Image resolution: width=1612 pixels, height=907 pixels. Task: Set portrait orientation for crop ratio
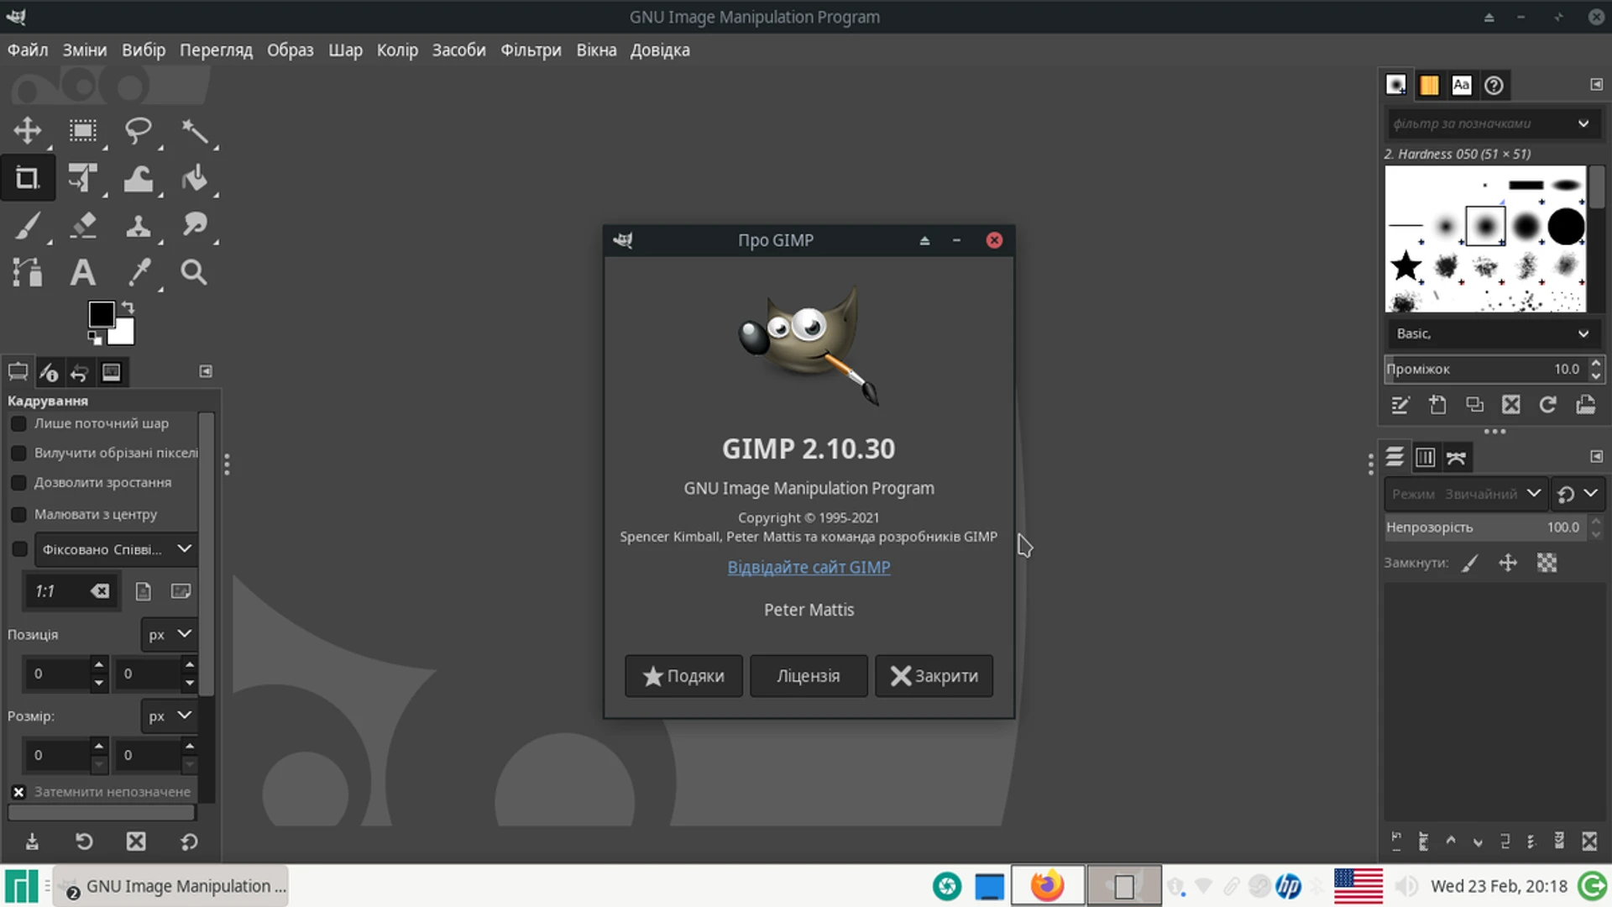[x=144, y=591]
